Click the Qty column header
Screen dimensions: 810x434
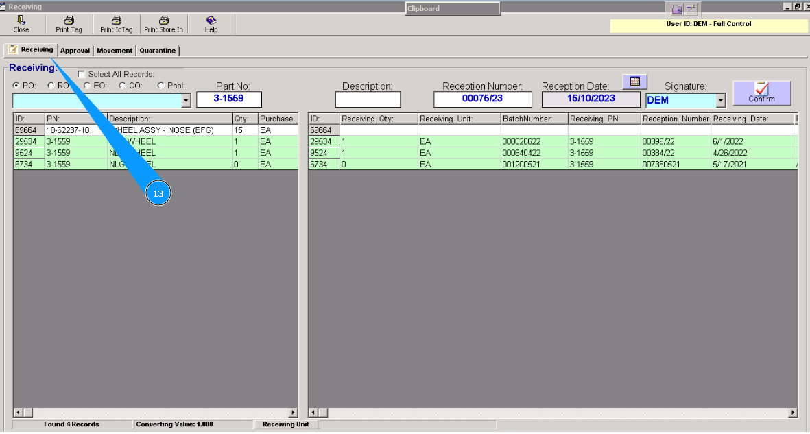pos(246,119)
